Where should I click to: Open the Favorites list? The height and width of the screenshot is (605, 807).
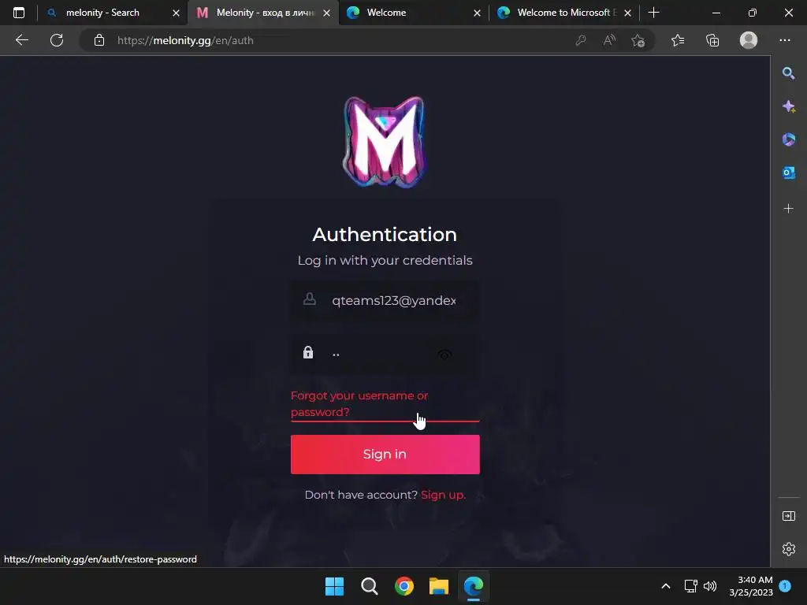[678, 40]
